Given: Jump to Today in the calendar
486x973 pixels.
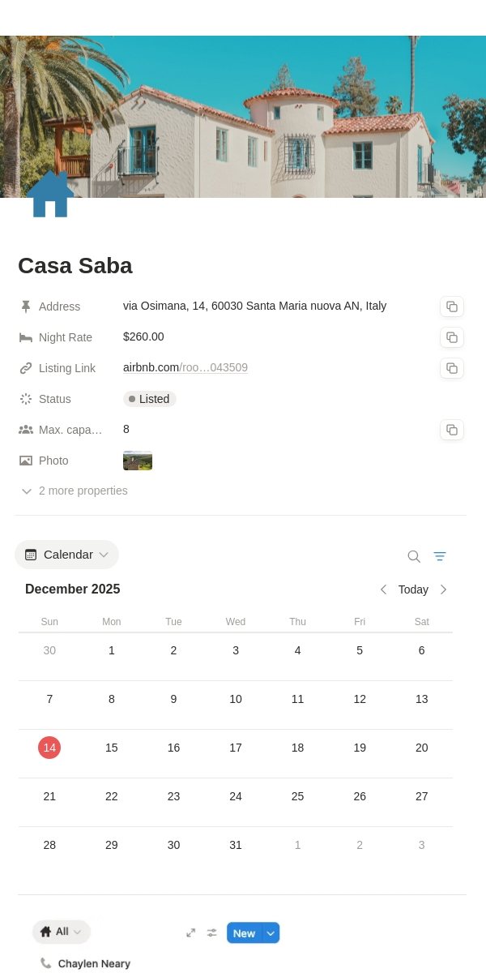Looking at the screenshot, I should (413, 589).
